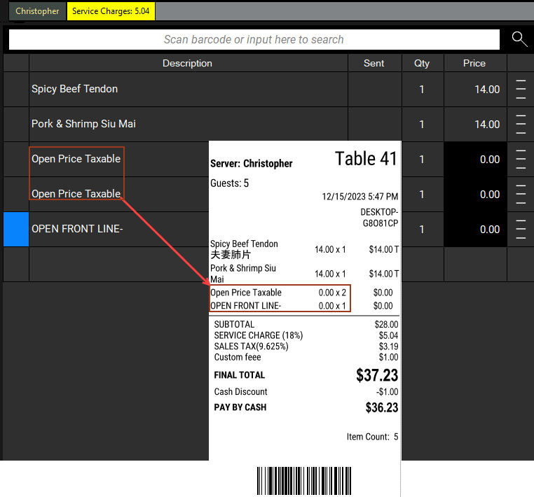This screenshot has height=497, width=534.
Task: Select the blue row marker for OPEN FRONT LINE-
Action: (16, 229)
